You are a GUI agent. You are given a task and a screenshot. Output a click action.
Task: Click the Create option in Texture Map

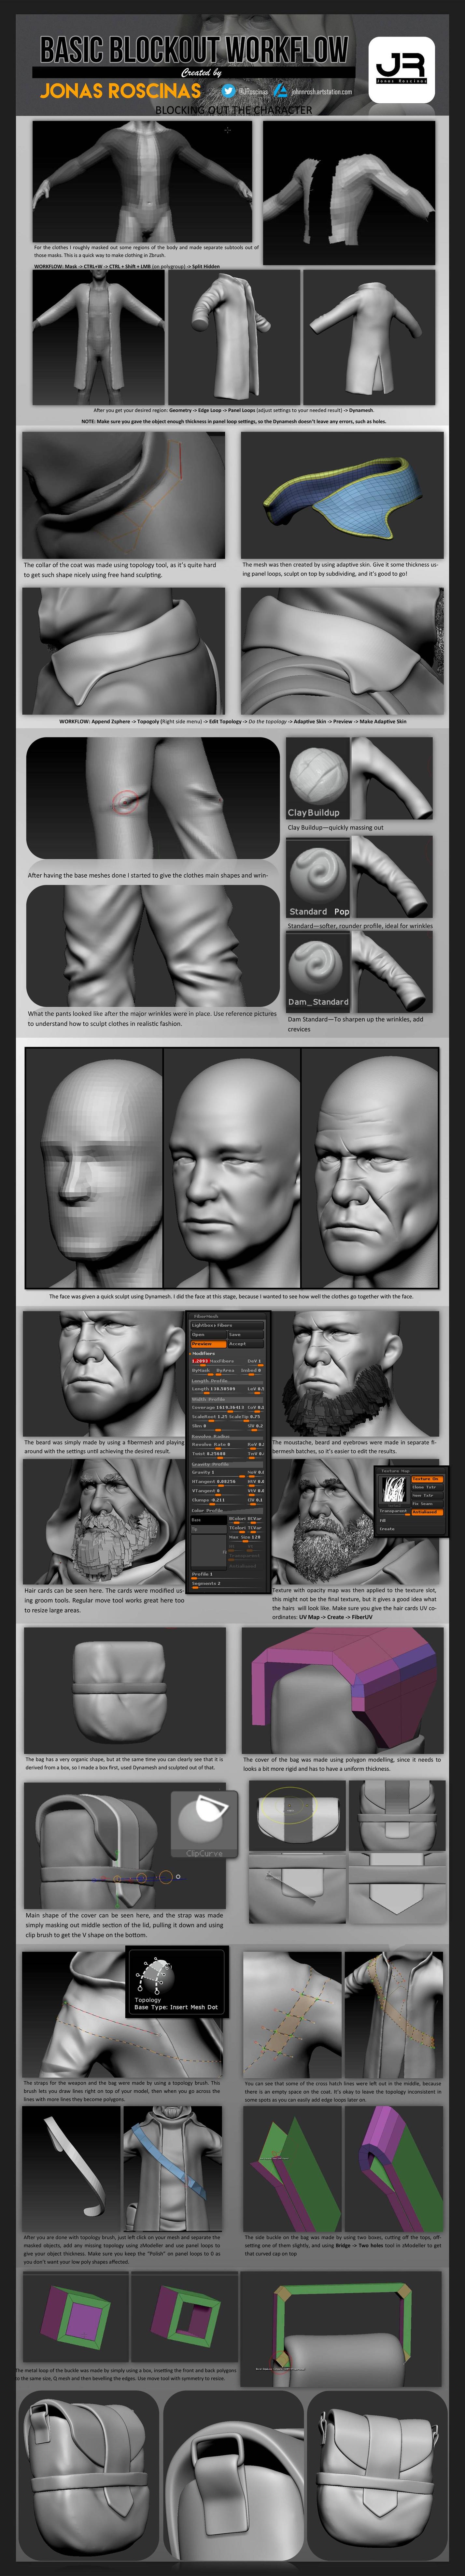(387, 1529)
